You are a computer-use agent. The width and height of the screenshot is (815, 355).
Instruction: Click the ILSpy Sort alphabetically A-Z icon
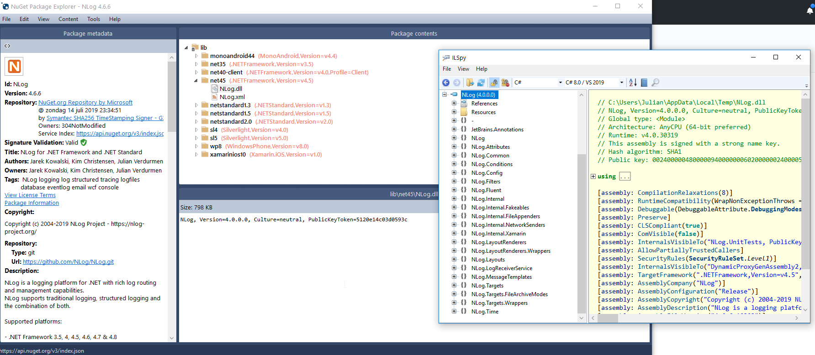(633, 83)
